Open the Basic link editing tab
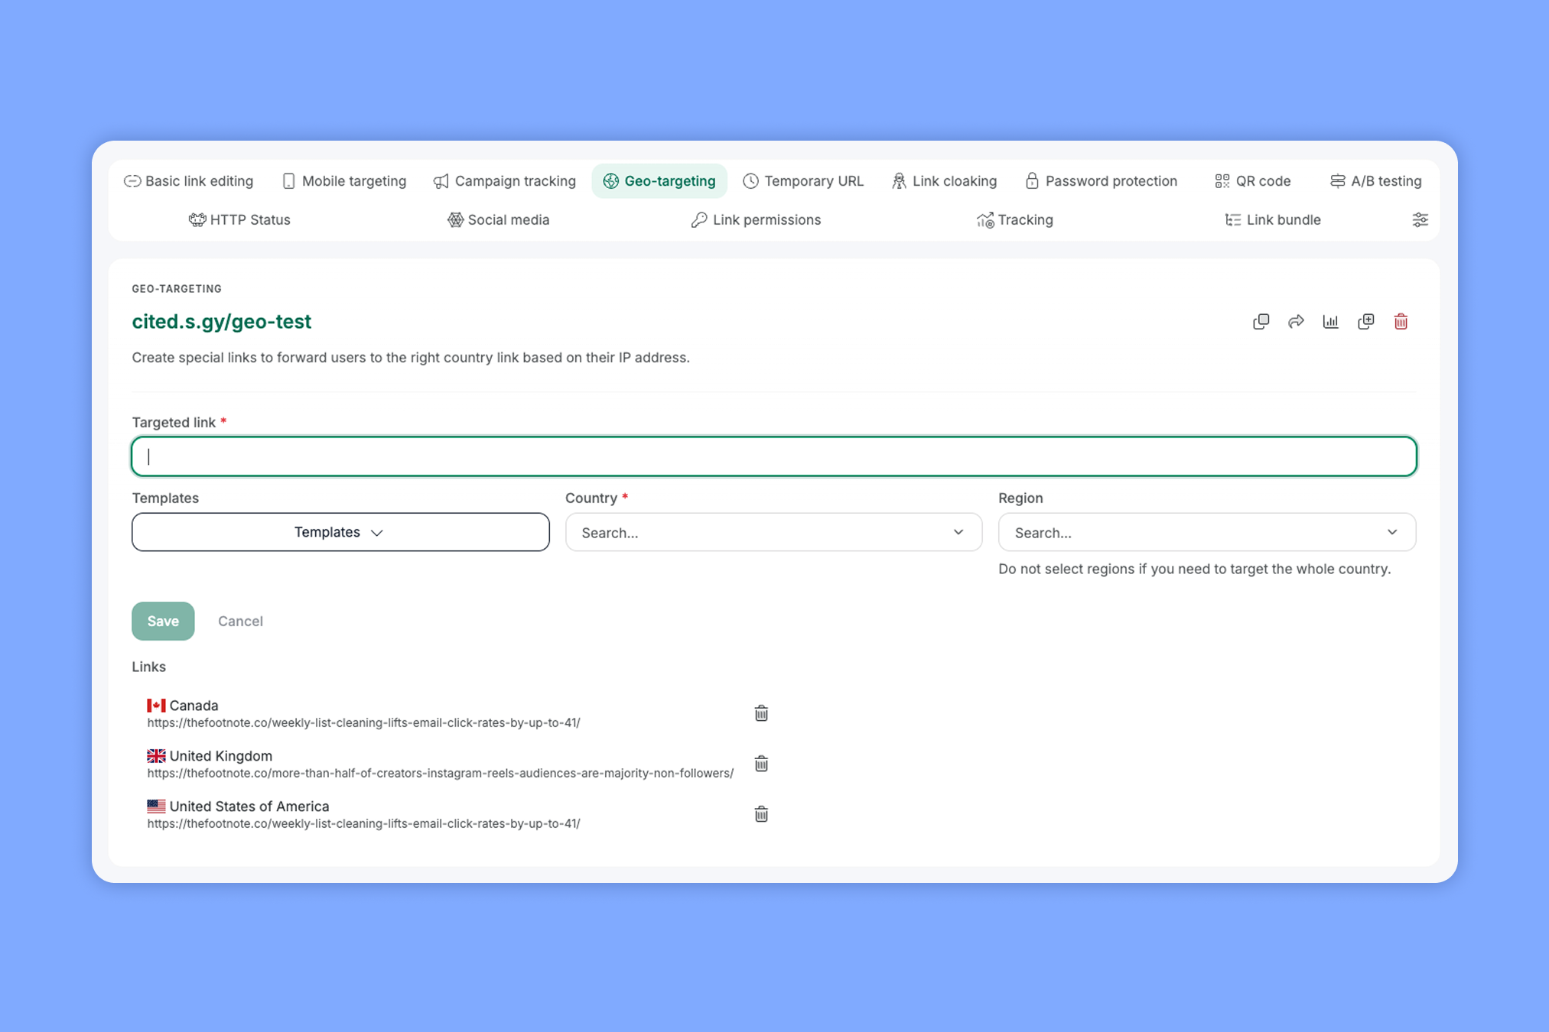Viewport: 1549px width, 1032px height. tap(189, 181)
